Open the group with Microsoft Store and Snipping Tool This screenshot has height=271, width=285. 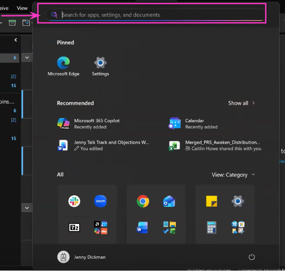click(x=238, y=227)
